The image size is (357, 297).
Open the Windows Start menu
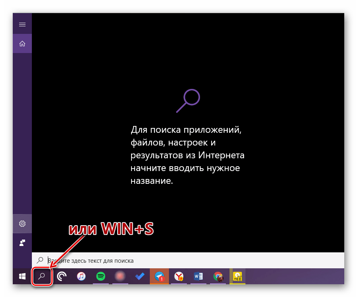[x=22, y=276]
